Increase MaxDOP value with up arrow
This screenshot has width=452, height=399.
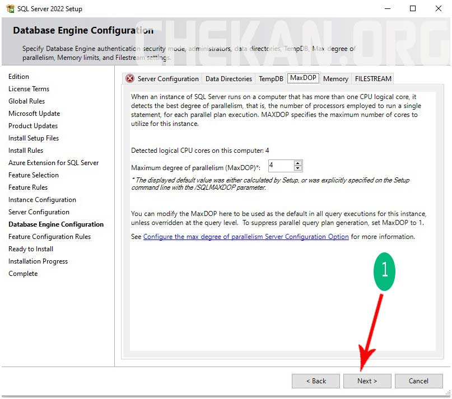[x=298, y=163]
